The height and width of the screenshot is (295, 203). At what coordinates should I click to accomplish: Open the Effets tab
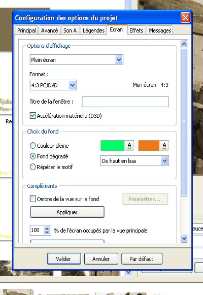[137, 30]
